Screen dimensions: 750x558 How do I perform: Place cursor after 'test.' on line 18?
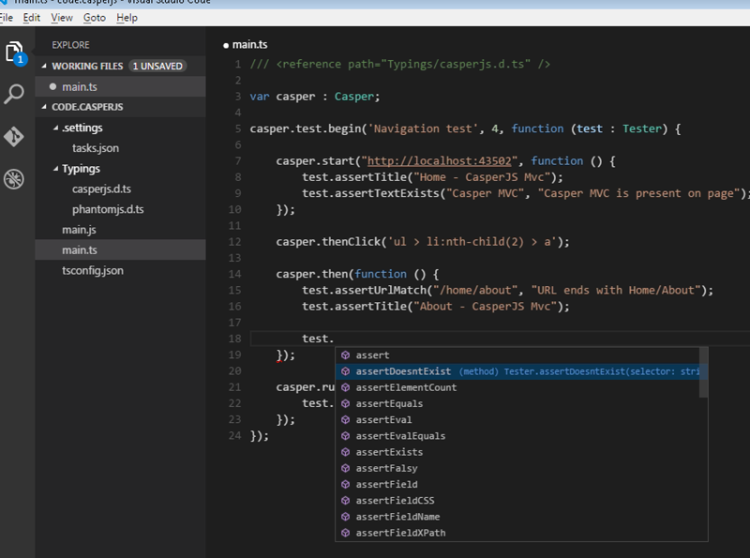tap(334, 339)
